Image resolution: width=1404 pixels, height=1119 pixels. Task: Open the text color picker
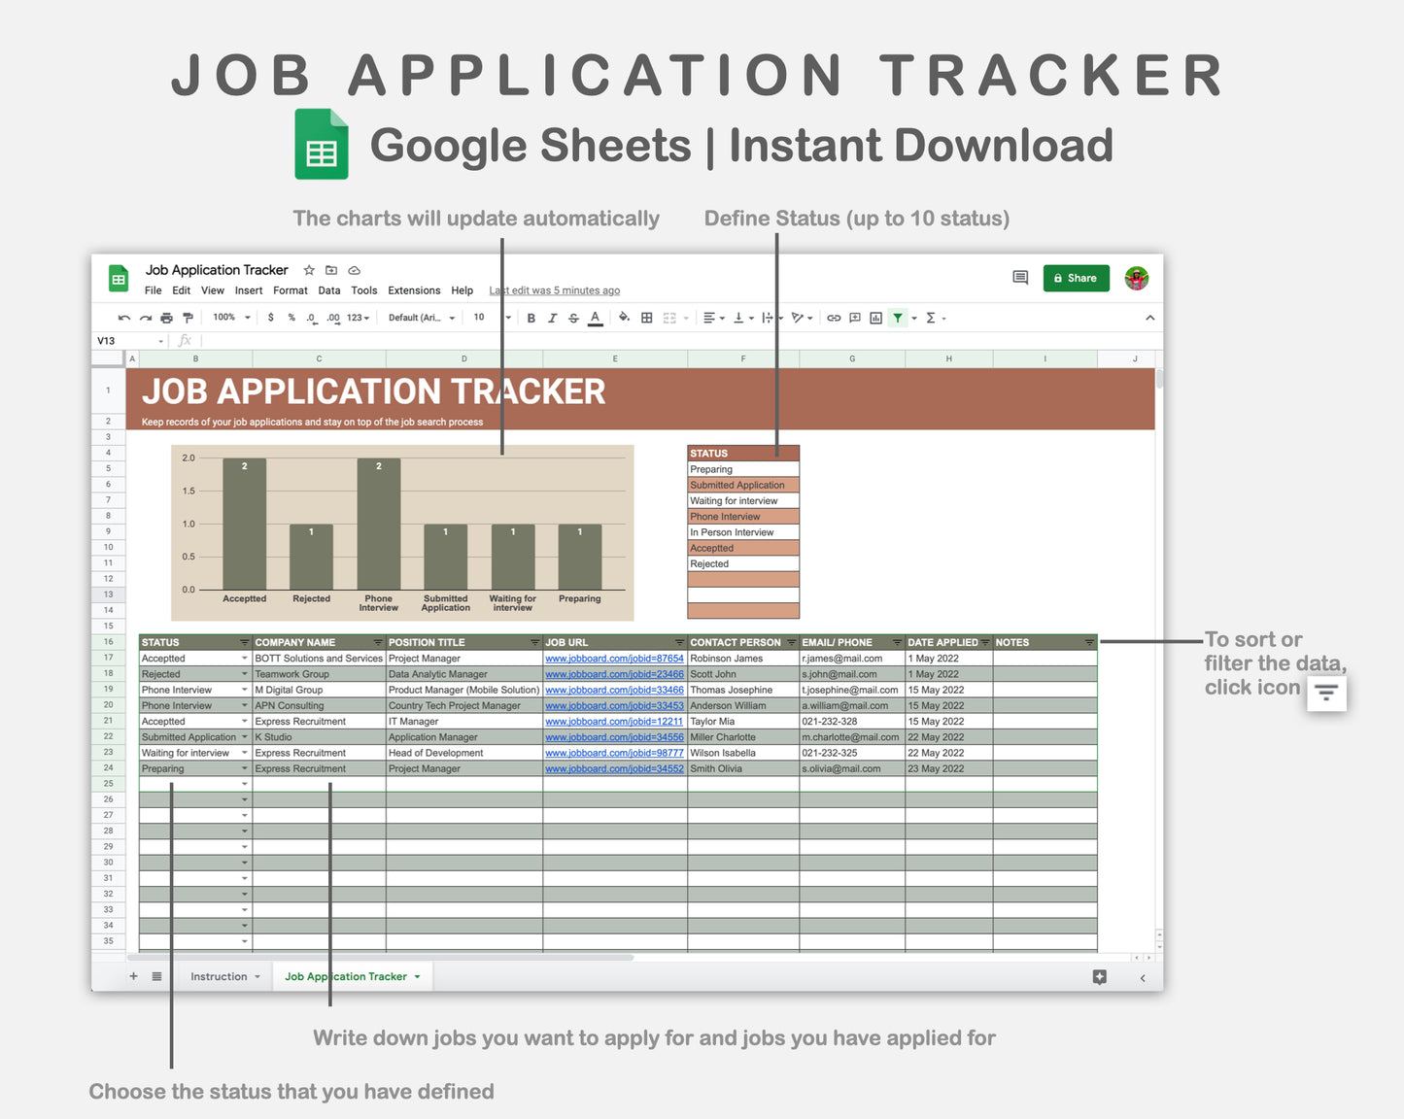pos(596,318)
